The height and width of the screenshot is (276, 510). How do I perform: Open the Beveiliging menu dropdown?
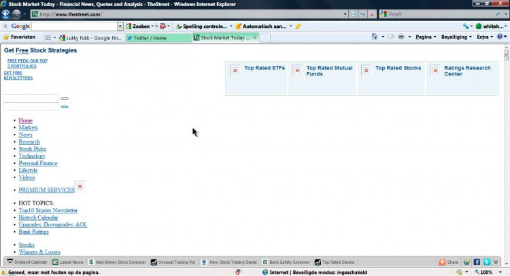point(456,37)
